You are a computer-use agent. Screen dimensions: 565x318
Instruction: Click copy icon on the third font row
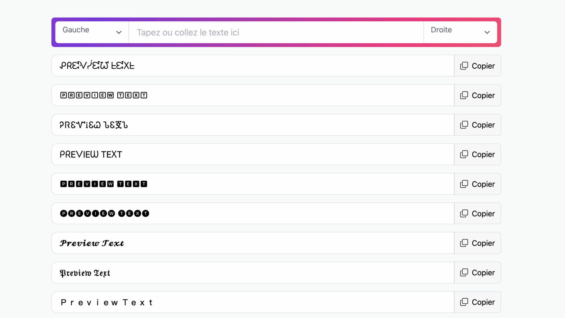click(x=464, y=125)
